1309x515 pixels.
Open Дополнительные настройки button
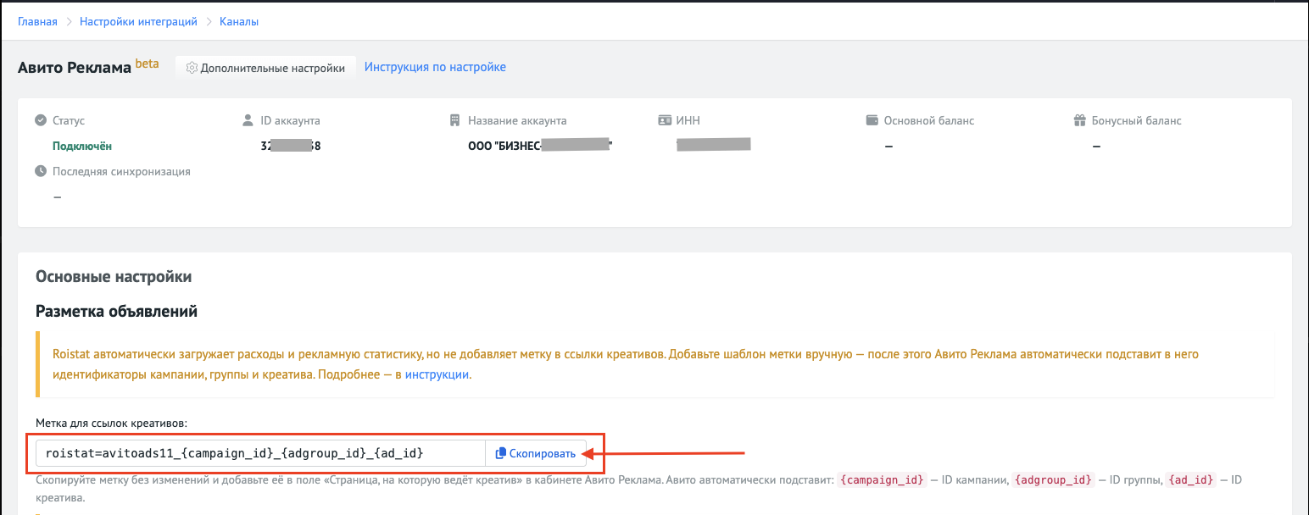tap(265, 68)
